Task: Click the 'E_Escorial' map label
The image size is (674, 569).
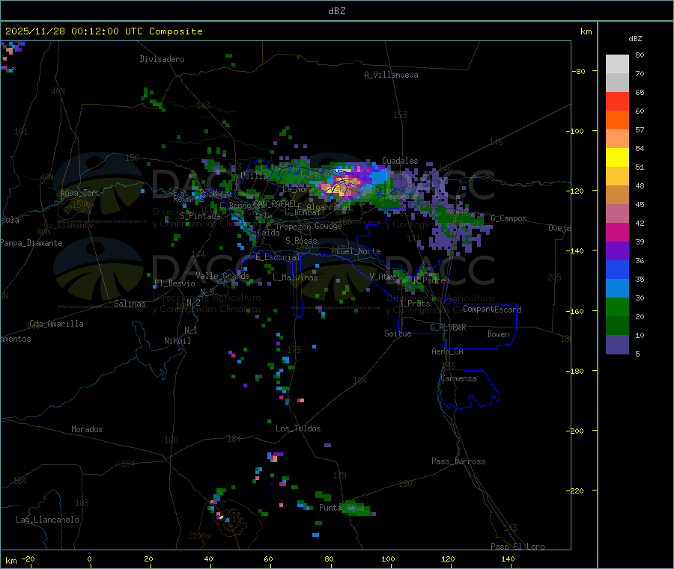Action: (x=278, y=257)
